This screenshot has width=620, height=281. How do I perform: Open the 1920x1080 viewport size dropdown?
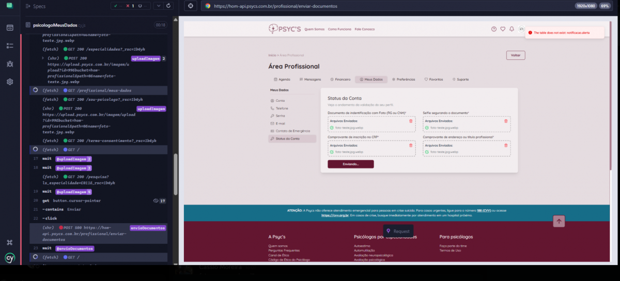click(x=585, y=6)
